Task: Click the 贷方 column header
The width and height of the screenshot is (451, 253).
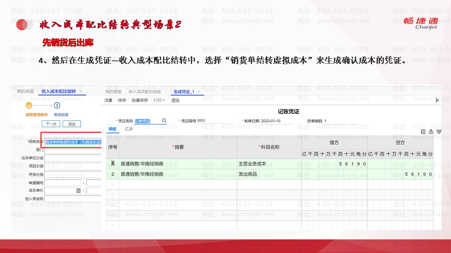Action: coord(400,143)
